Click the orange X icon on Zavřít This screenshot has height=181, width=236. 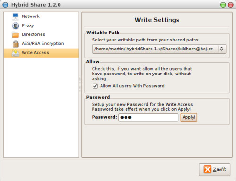pyautogui.click(x=208, y=169)
